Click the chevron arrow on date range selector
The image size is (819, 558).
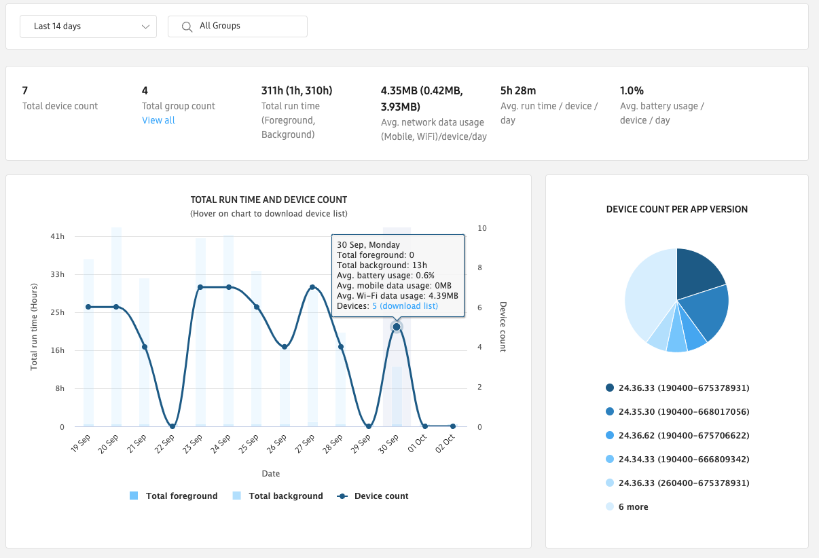coord(145,26)
